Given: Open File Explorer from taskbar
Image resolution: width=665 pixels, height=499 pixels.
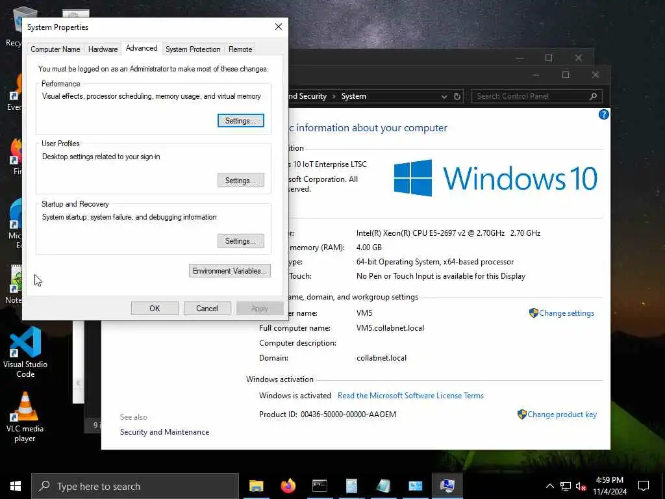Looking at the screenshot, I should 256,486.
